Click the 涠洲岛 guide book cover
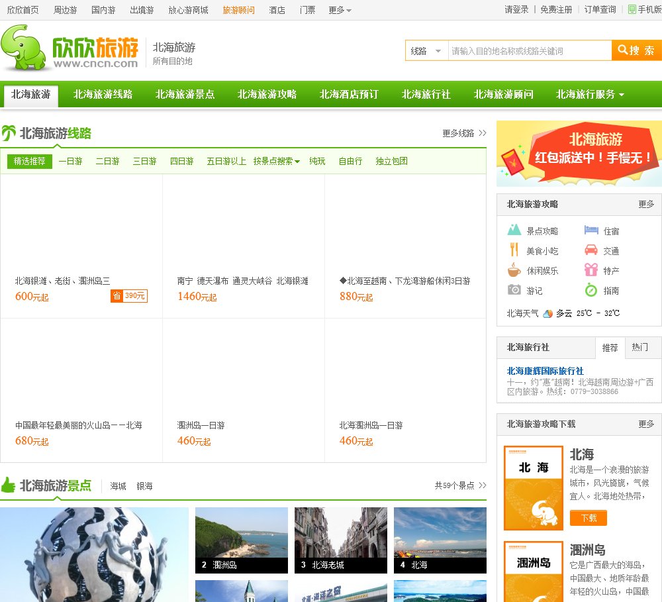662x602 pixels. coord(533,571)
